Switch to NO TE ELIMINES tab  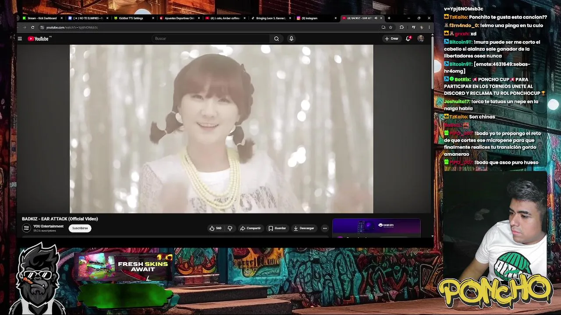click(x=88, y=18)
